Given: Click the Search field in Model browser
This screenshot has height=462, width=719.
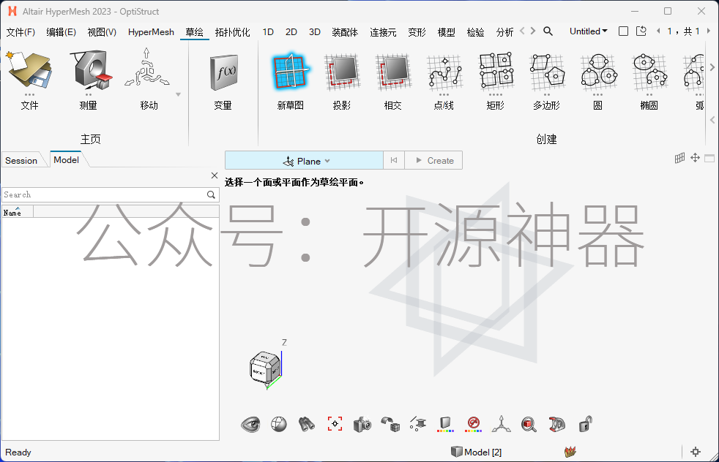Looking at the screenshot, I should [105, 194].
